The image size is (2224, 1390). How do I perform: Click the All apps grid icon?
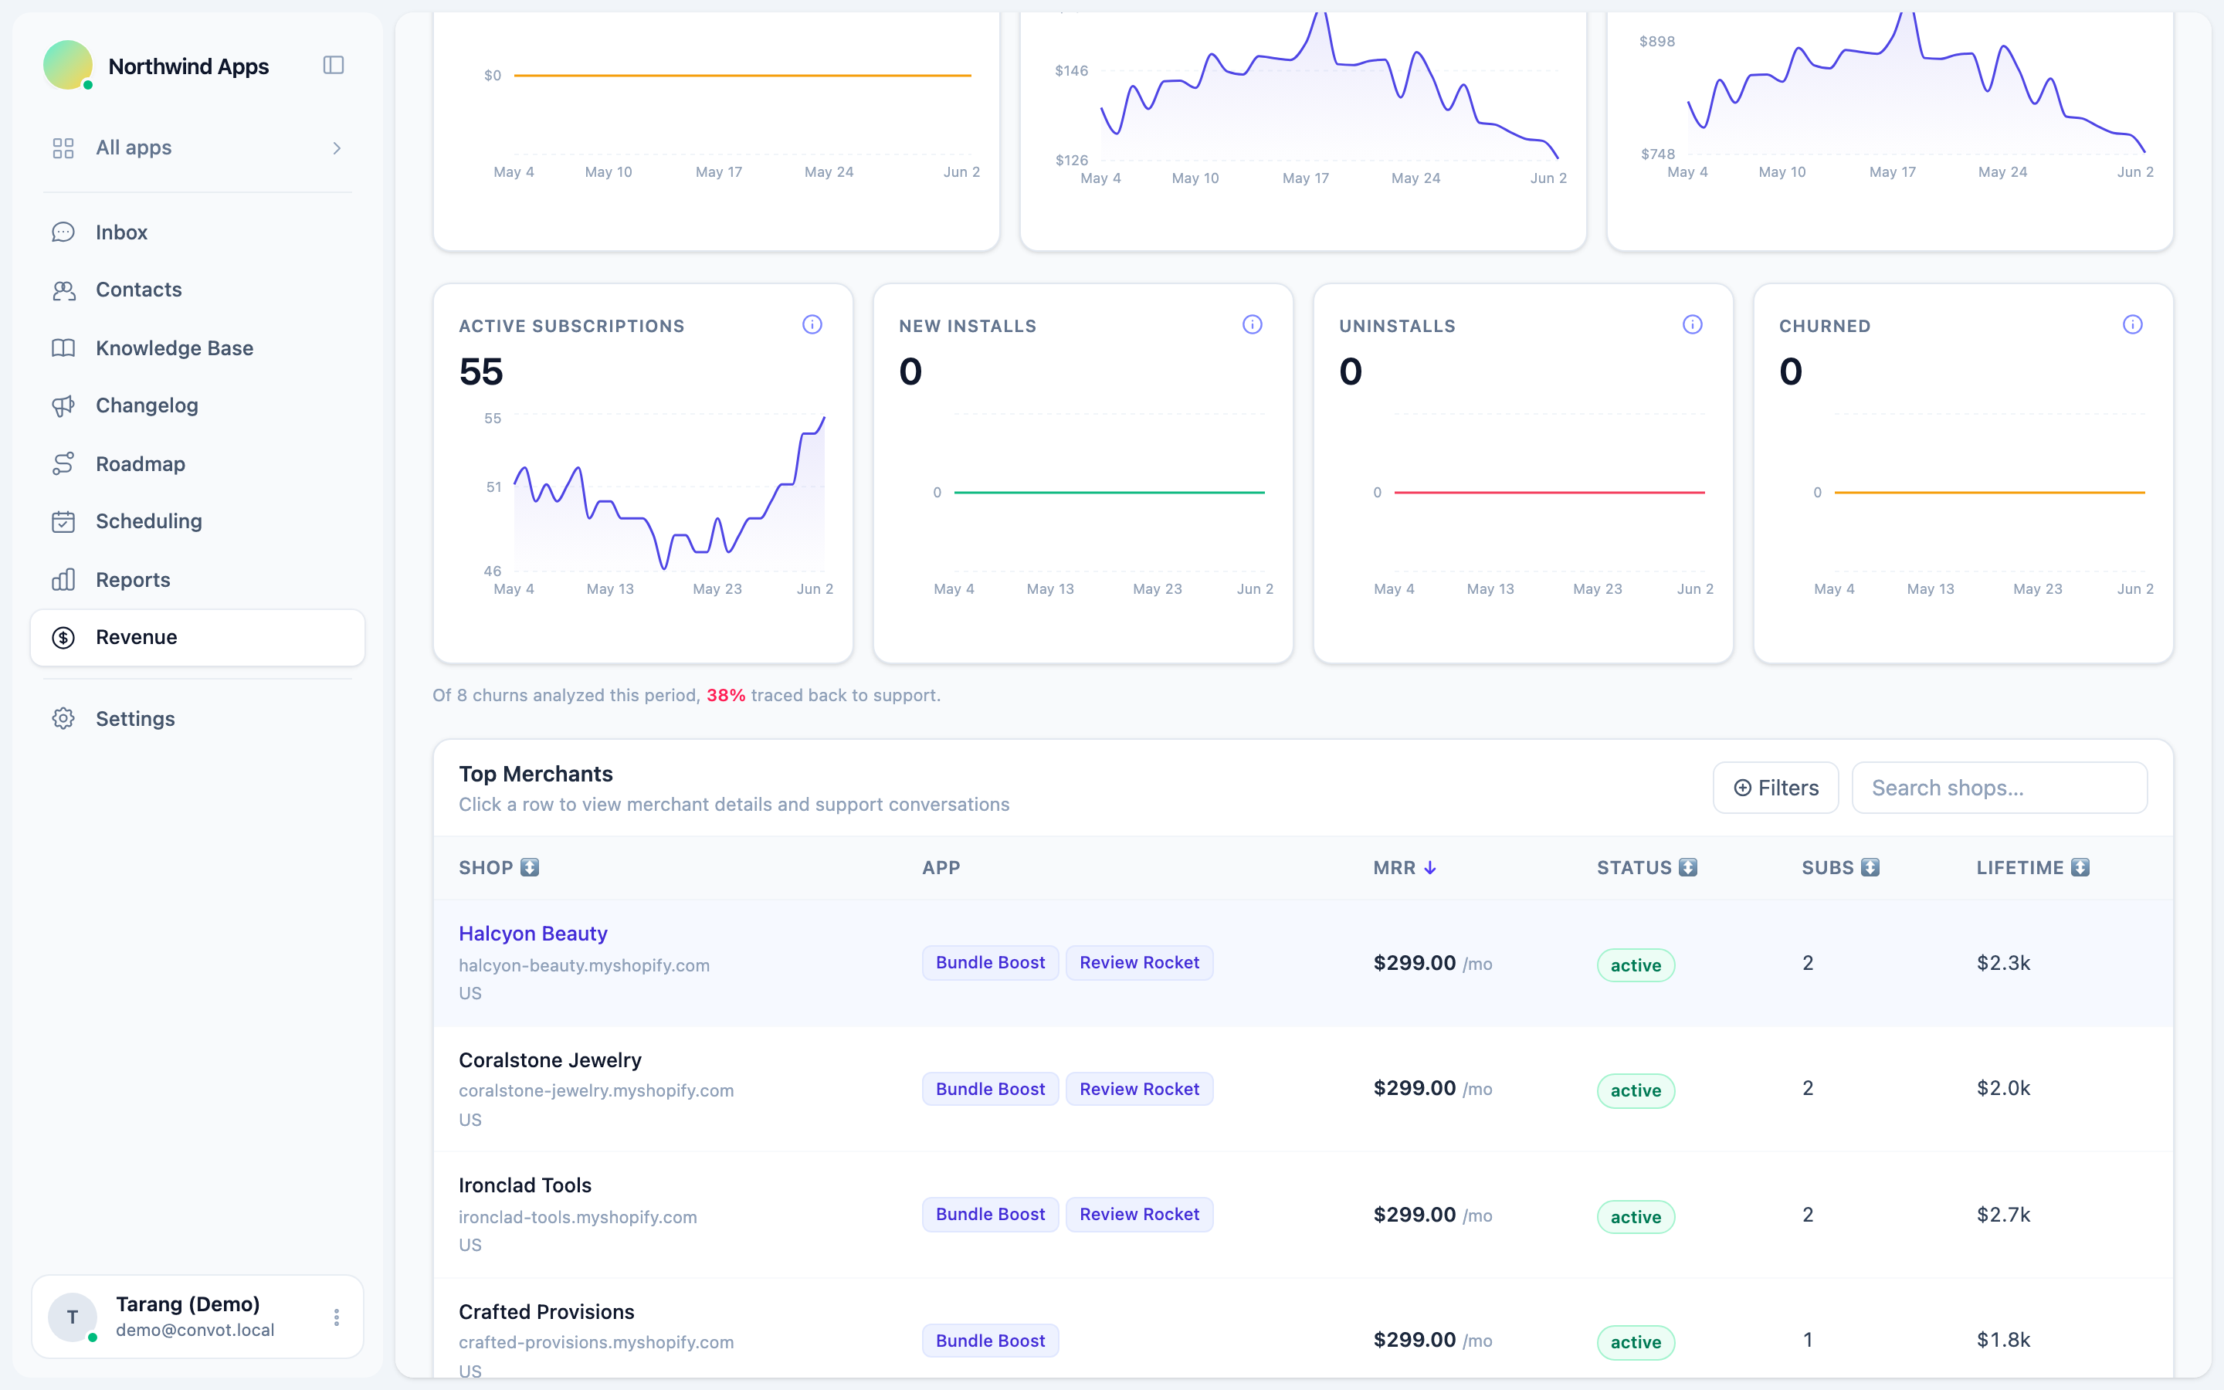click(x=63, y=148)
